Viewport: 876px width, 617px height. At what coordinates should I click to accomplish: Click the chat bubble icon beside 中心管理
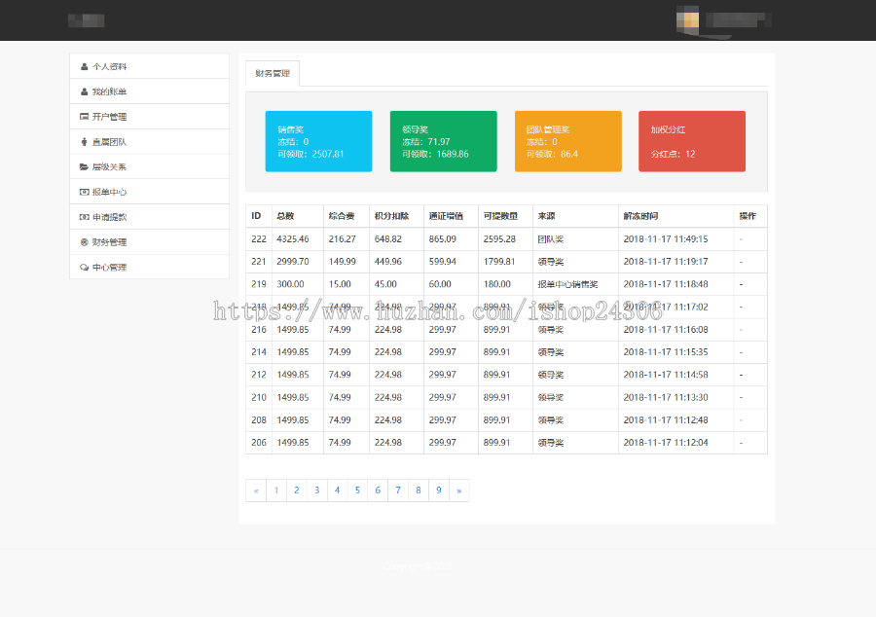(85, 268)
